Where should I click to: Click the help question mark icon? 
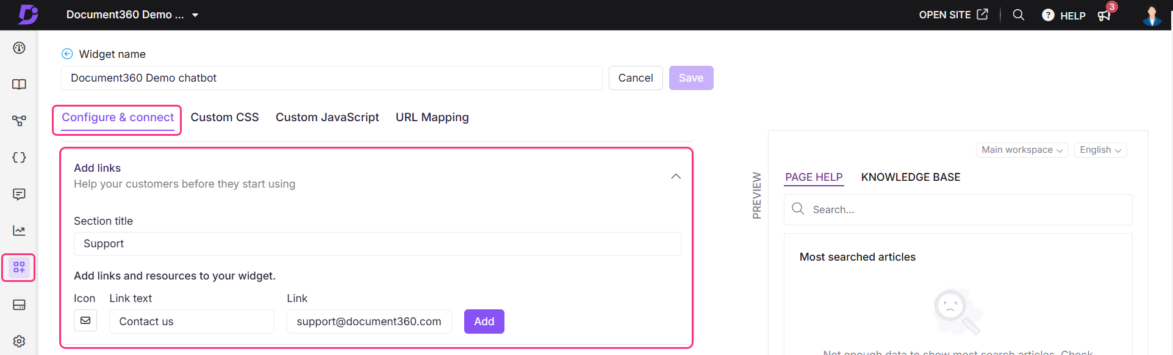tap(1048, 15)
